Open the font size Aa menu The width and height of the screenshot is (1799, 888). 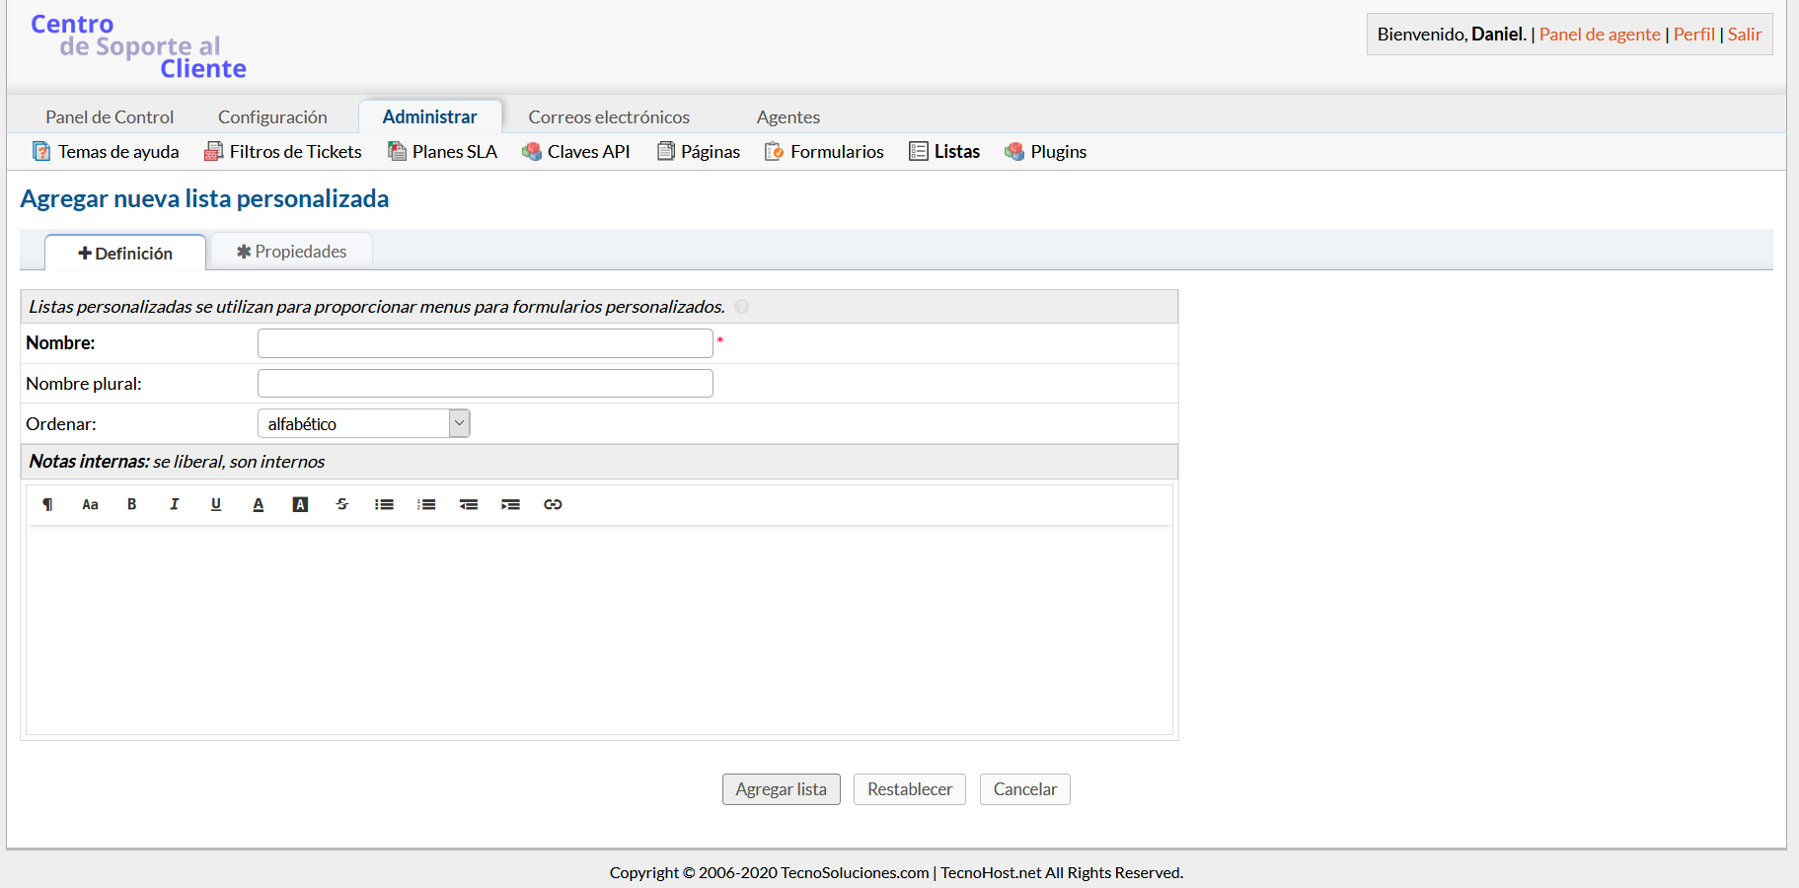pos(90,504)
